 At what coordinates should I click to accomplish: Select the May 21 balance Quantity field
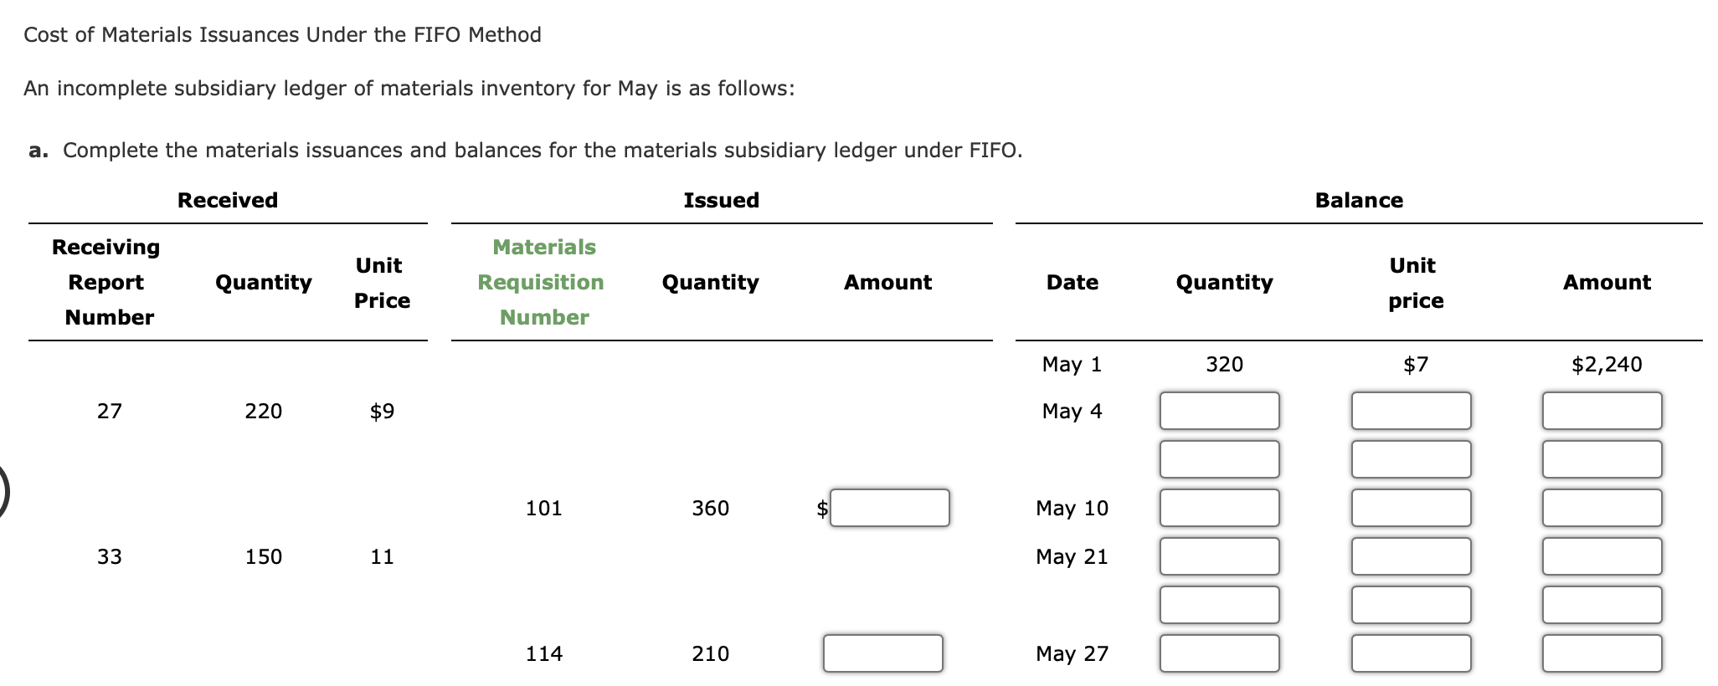(1219, 556)
